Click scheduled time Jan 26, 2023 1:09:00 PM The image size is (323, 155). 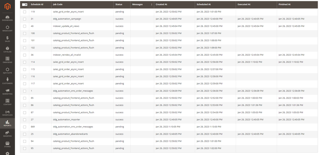coord(209,48)
